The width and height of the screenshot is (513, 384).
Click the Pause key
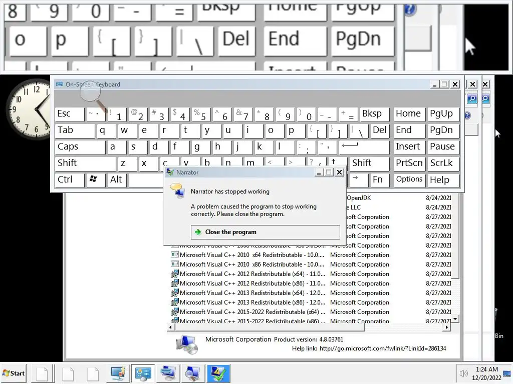[x=443, y=147]
